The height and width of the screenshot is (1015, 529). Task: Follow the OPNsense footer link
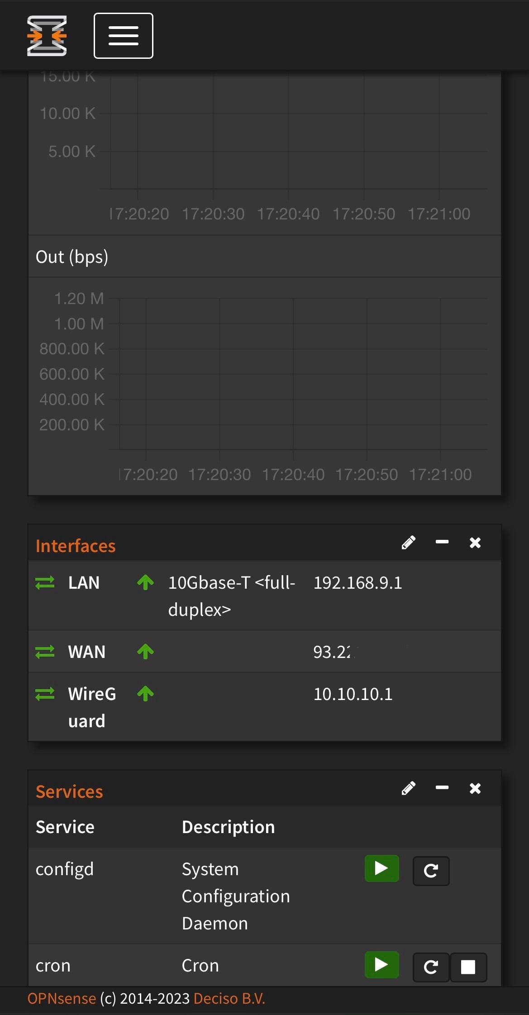tap(62, 998)
